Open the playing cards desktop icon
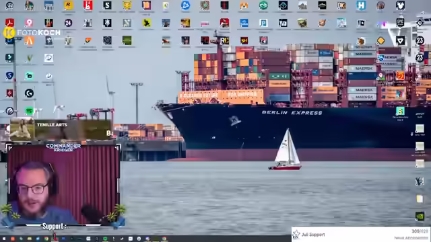This screenshot has height=242, width=431. coord(361,23)
